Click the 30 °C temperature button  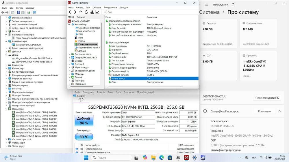tap(84, 137)
